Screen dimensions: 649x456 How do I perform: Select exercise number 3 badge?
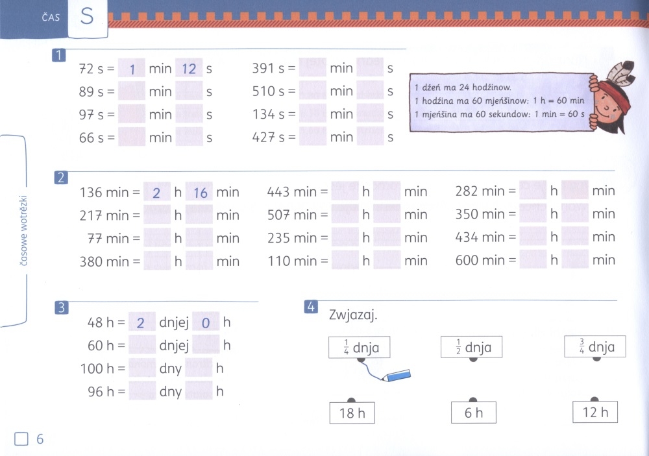[61, 308]
